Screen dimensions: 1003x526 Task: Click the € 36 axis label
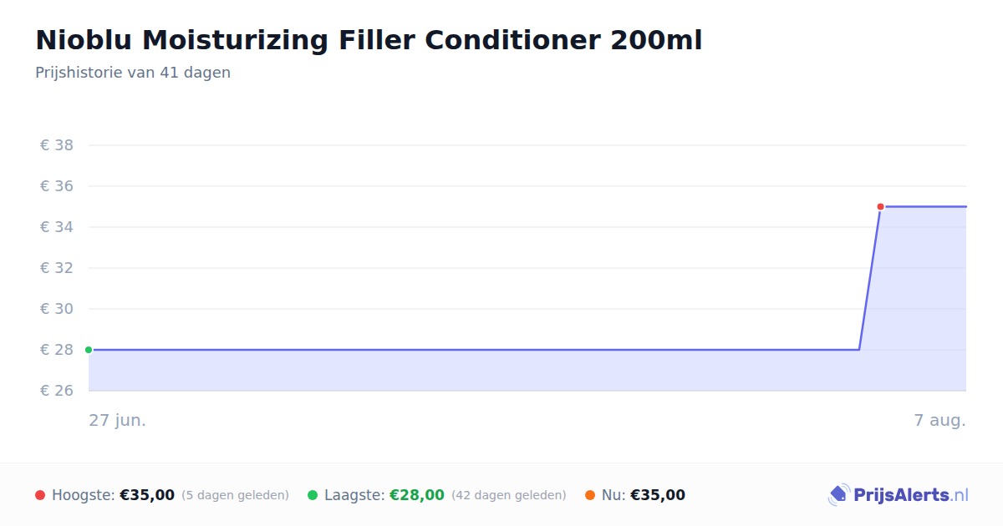57,186
